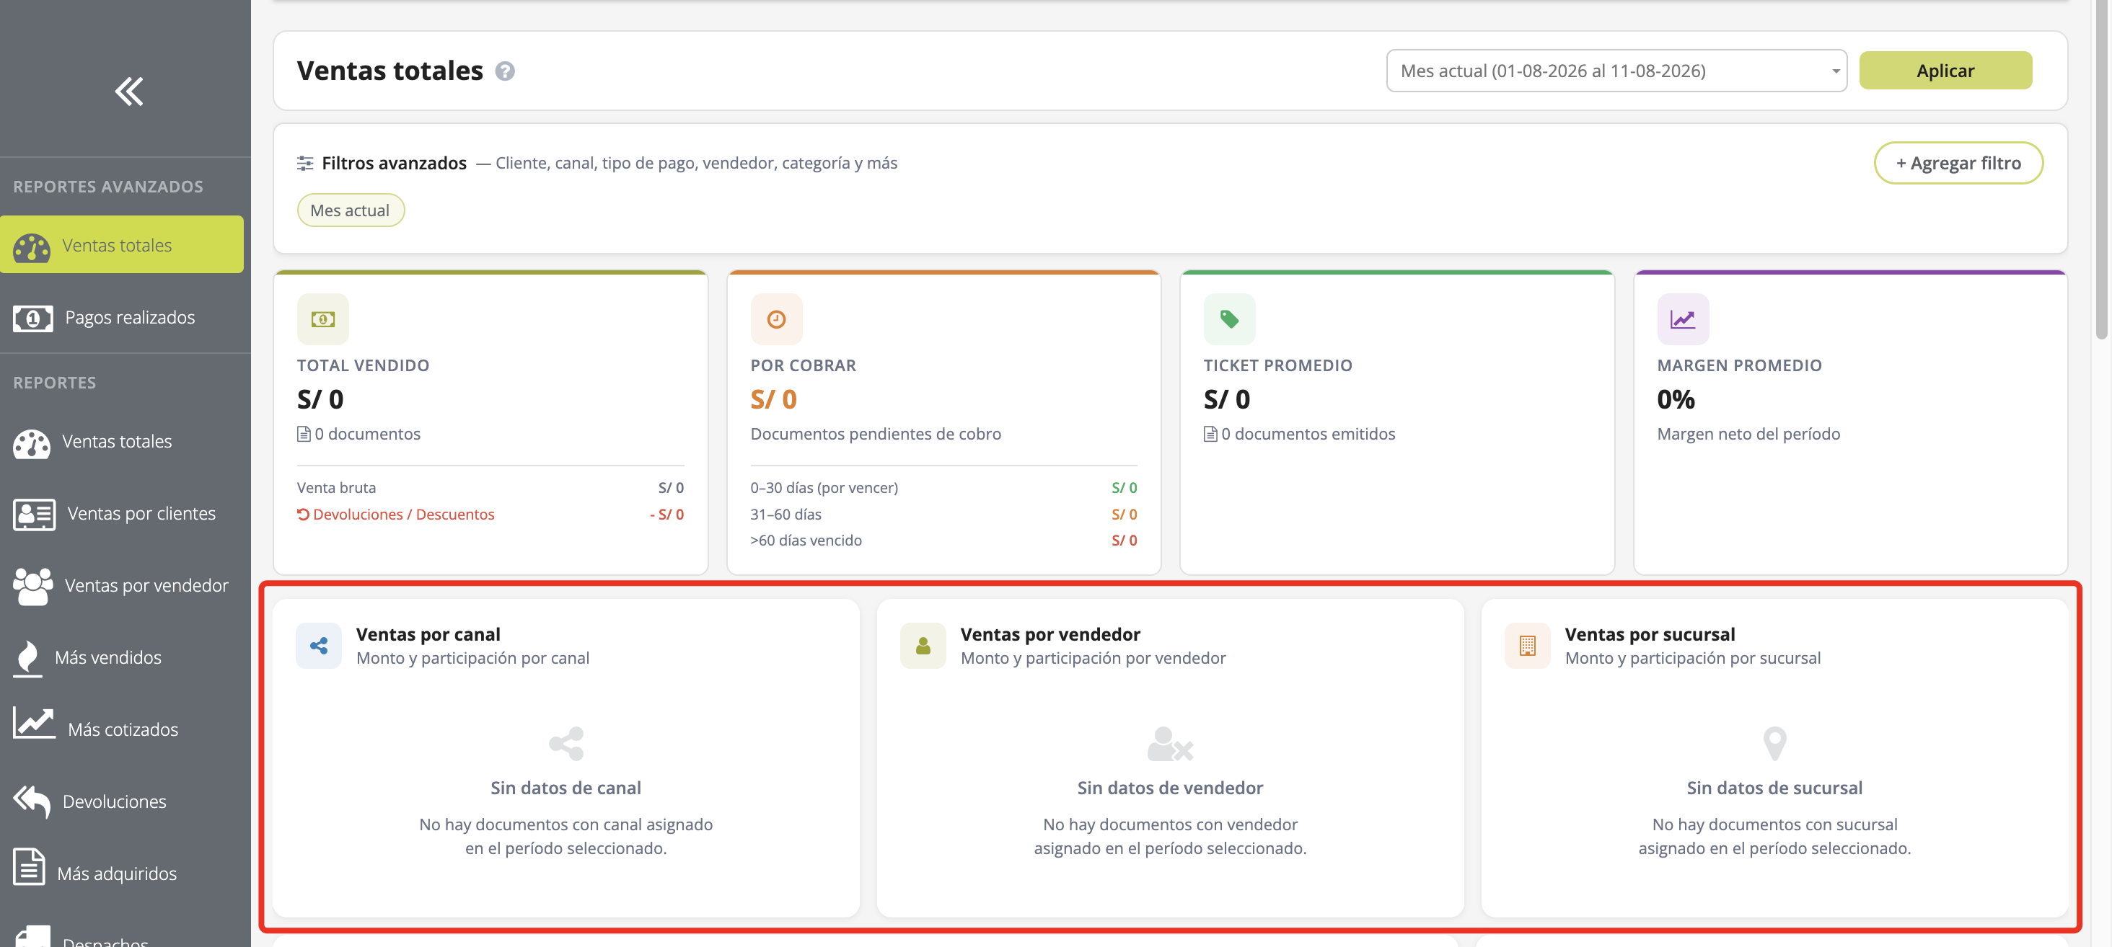Click the Margen neto del período text

click(1748, 434)
